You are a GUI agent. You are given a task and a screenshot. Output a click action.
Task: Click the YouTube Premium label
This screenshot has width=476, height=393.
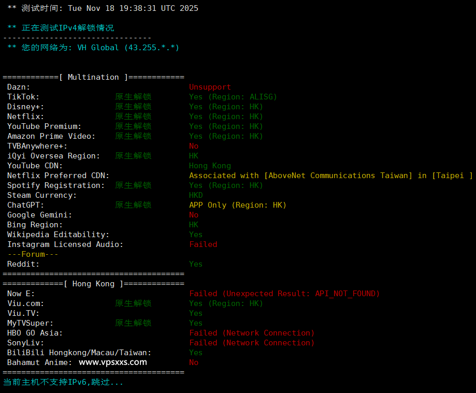(44, 126)
